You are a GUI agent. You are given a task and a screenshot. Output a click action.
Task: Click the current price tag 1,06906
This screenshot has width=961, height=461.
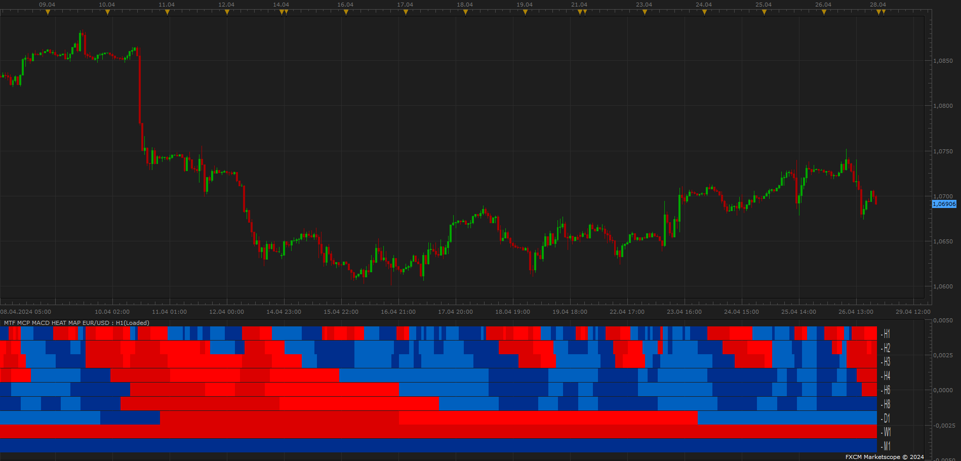(x=944, y=204)
